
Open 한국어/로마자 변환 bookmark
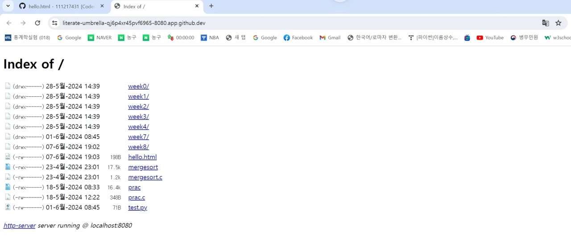click(374, 38)
